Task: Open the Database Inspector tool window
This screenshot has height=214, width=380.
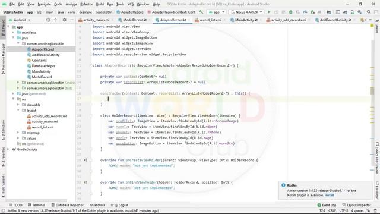Action: pos(67,205)
